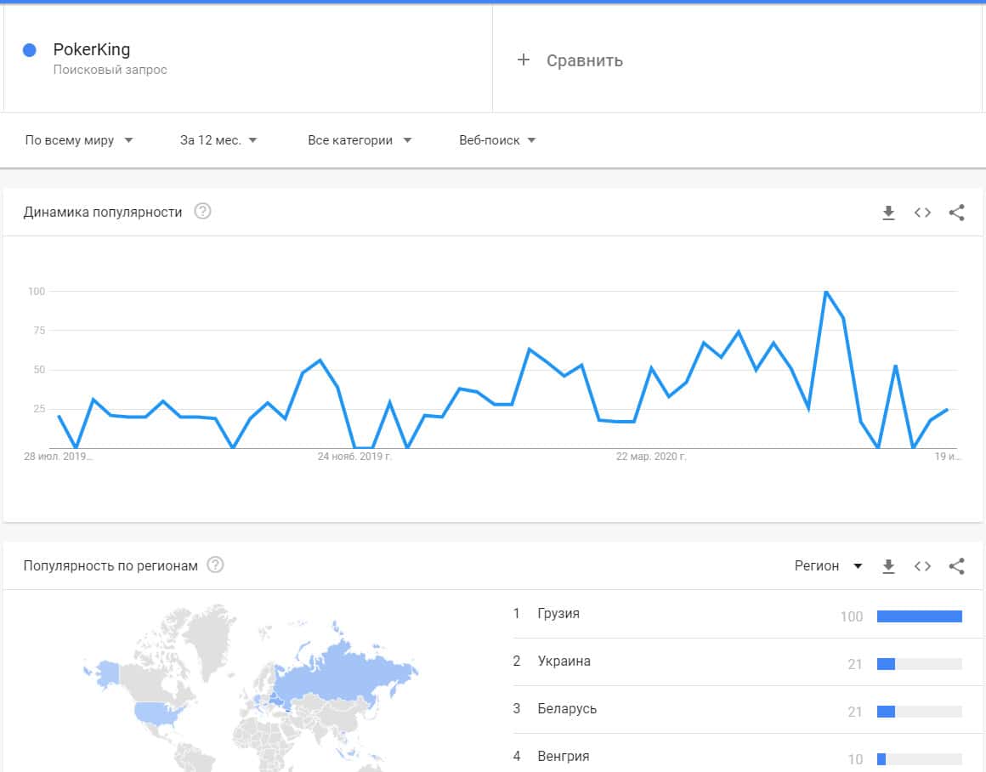986x772 pixels.
Task: Click the blue PokerKing color dot
Action: [30, 50]
